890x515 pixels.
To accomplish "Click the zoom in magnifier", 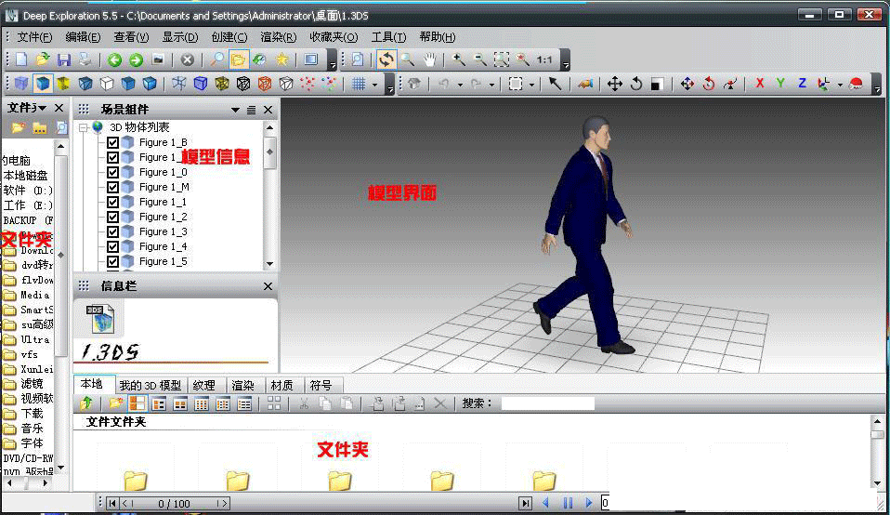I will click(x=459, y=59).
